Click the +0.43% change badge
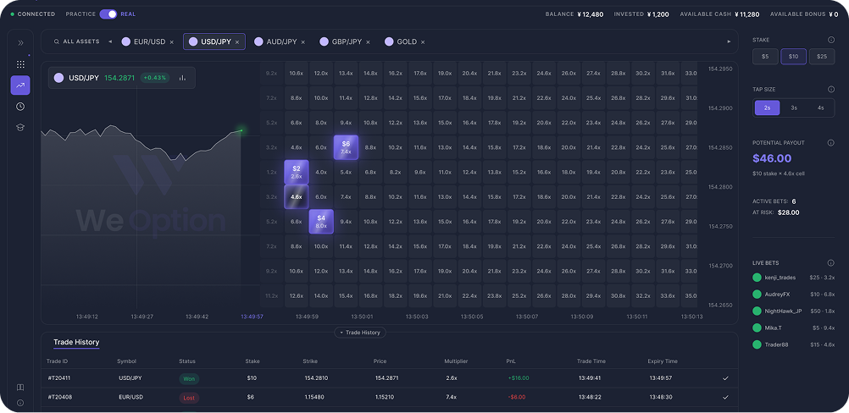Image resolution: width=849 pixels, height=413 pixels. 155,78
